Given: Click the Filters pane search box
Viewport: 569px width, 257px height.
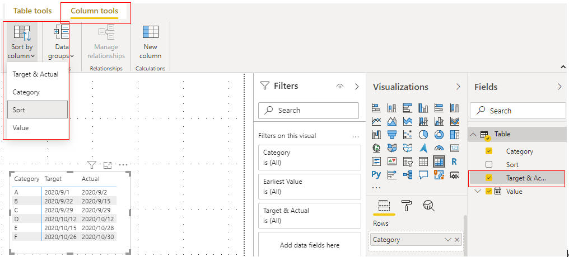Looking at the screenshot, I should (309, 111).
